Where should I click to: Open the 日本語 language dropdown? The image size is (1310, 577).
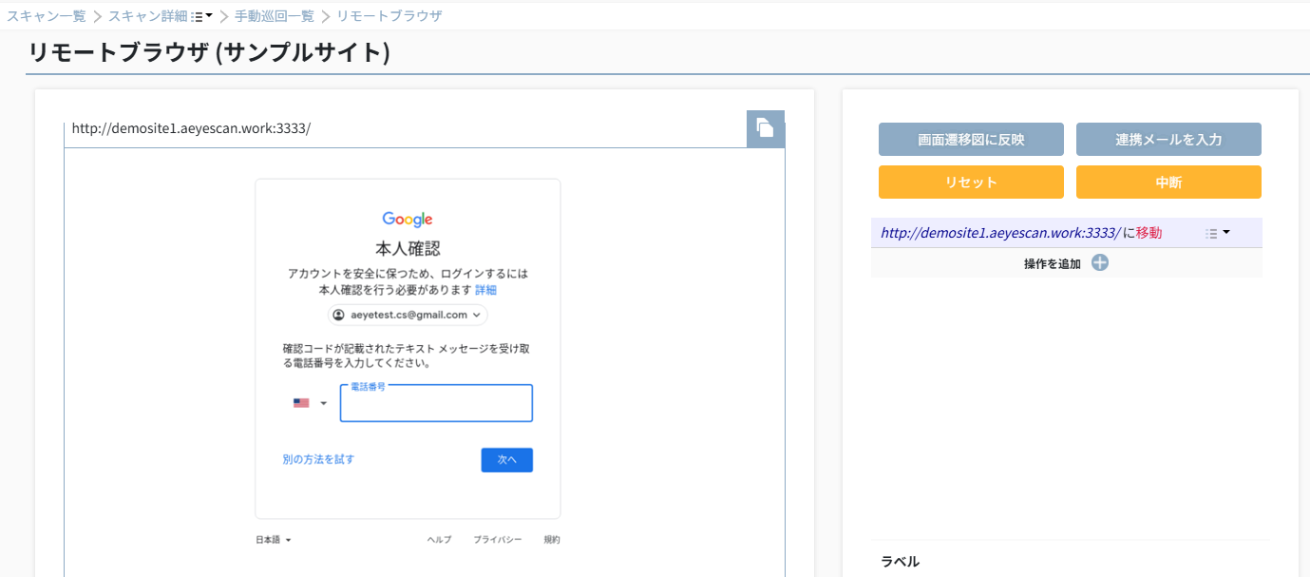274,540
